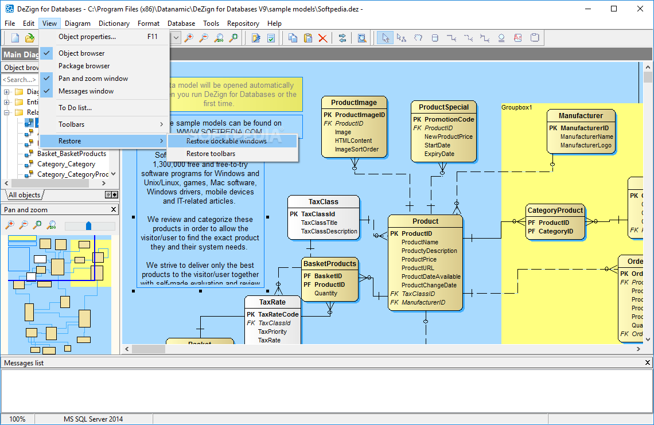Set zoom to 100% in main toolbar
Screen dimensions: 654x425
(219, 38)
